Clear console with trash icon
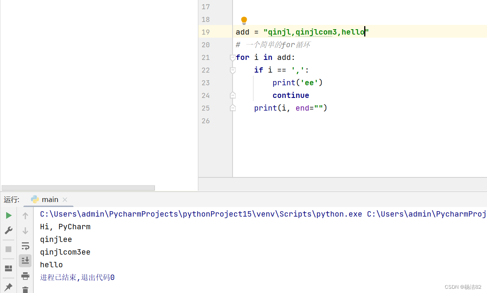Viewport: 487px width, 293px height. point(25,290)
